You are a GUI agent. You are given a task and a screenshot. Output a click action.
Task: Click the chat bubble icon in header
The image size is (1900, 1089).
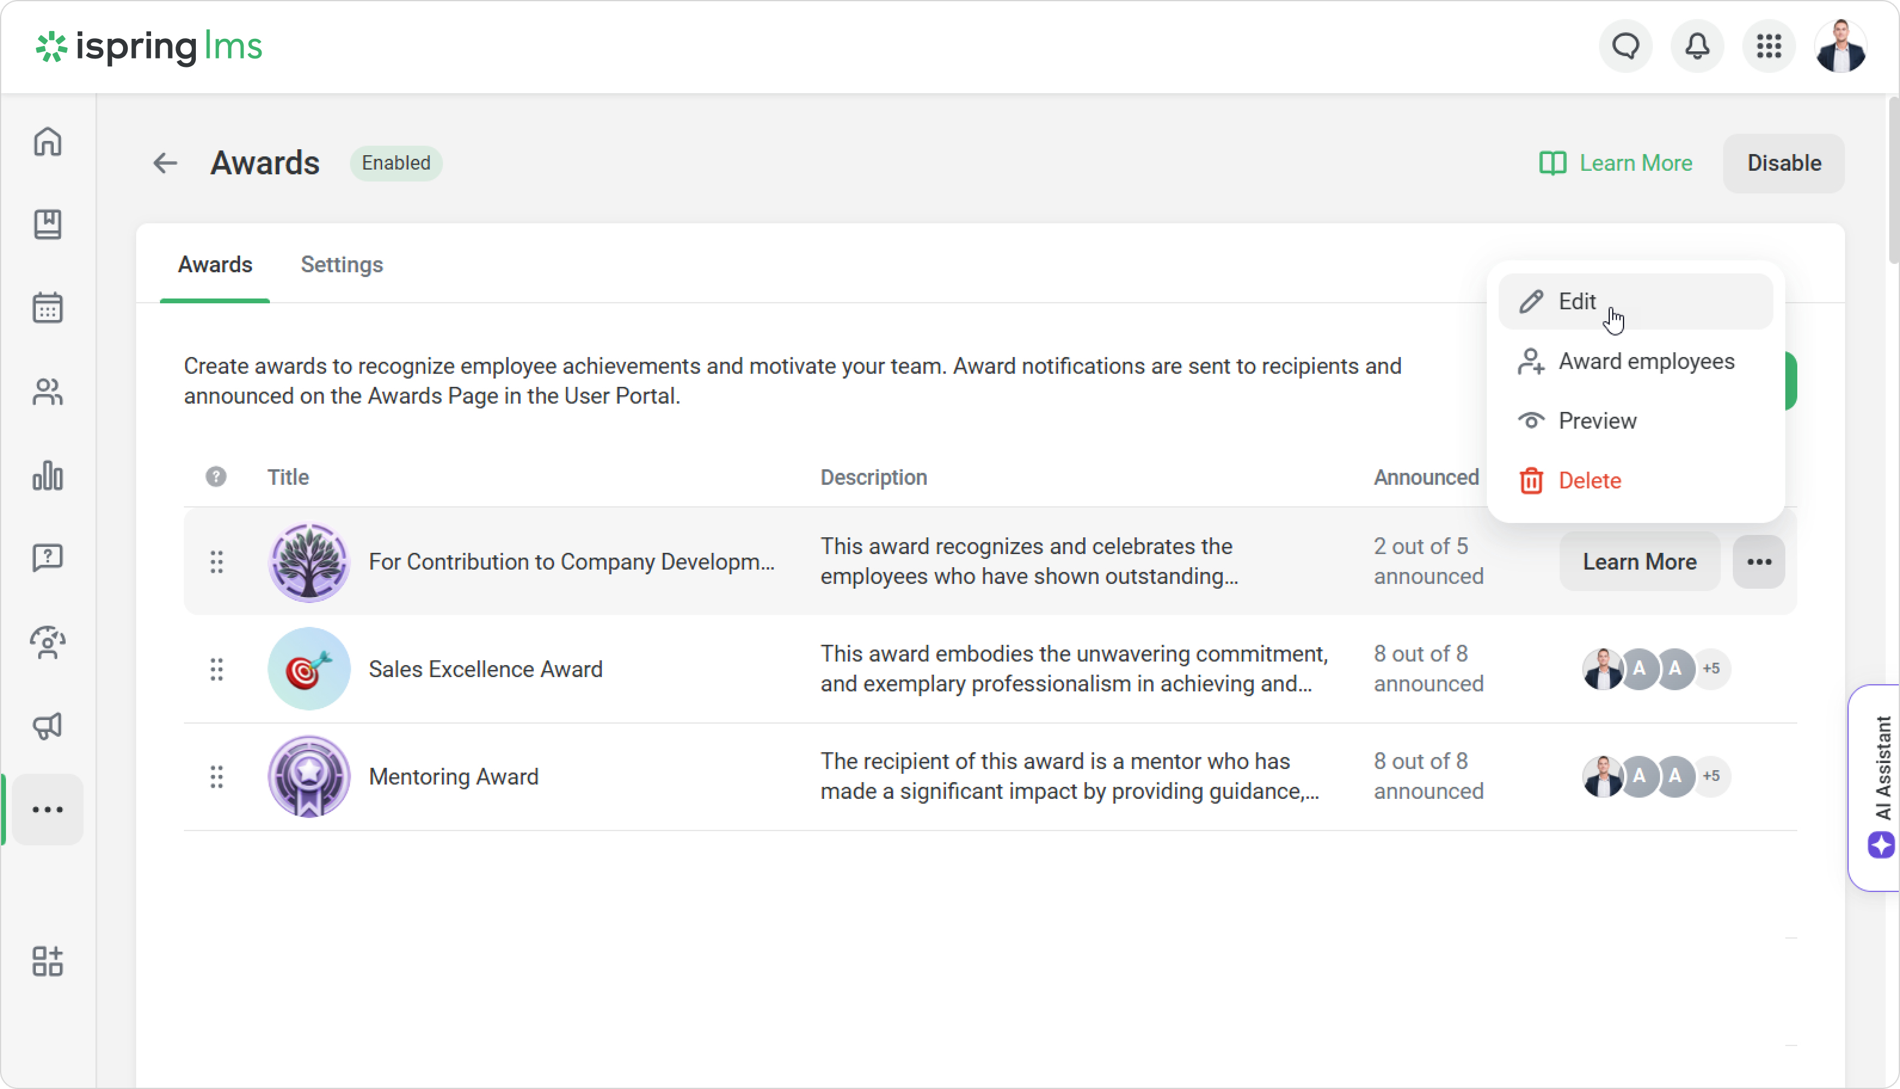[1625, 47]
